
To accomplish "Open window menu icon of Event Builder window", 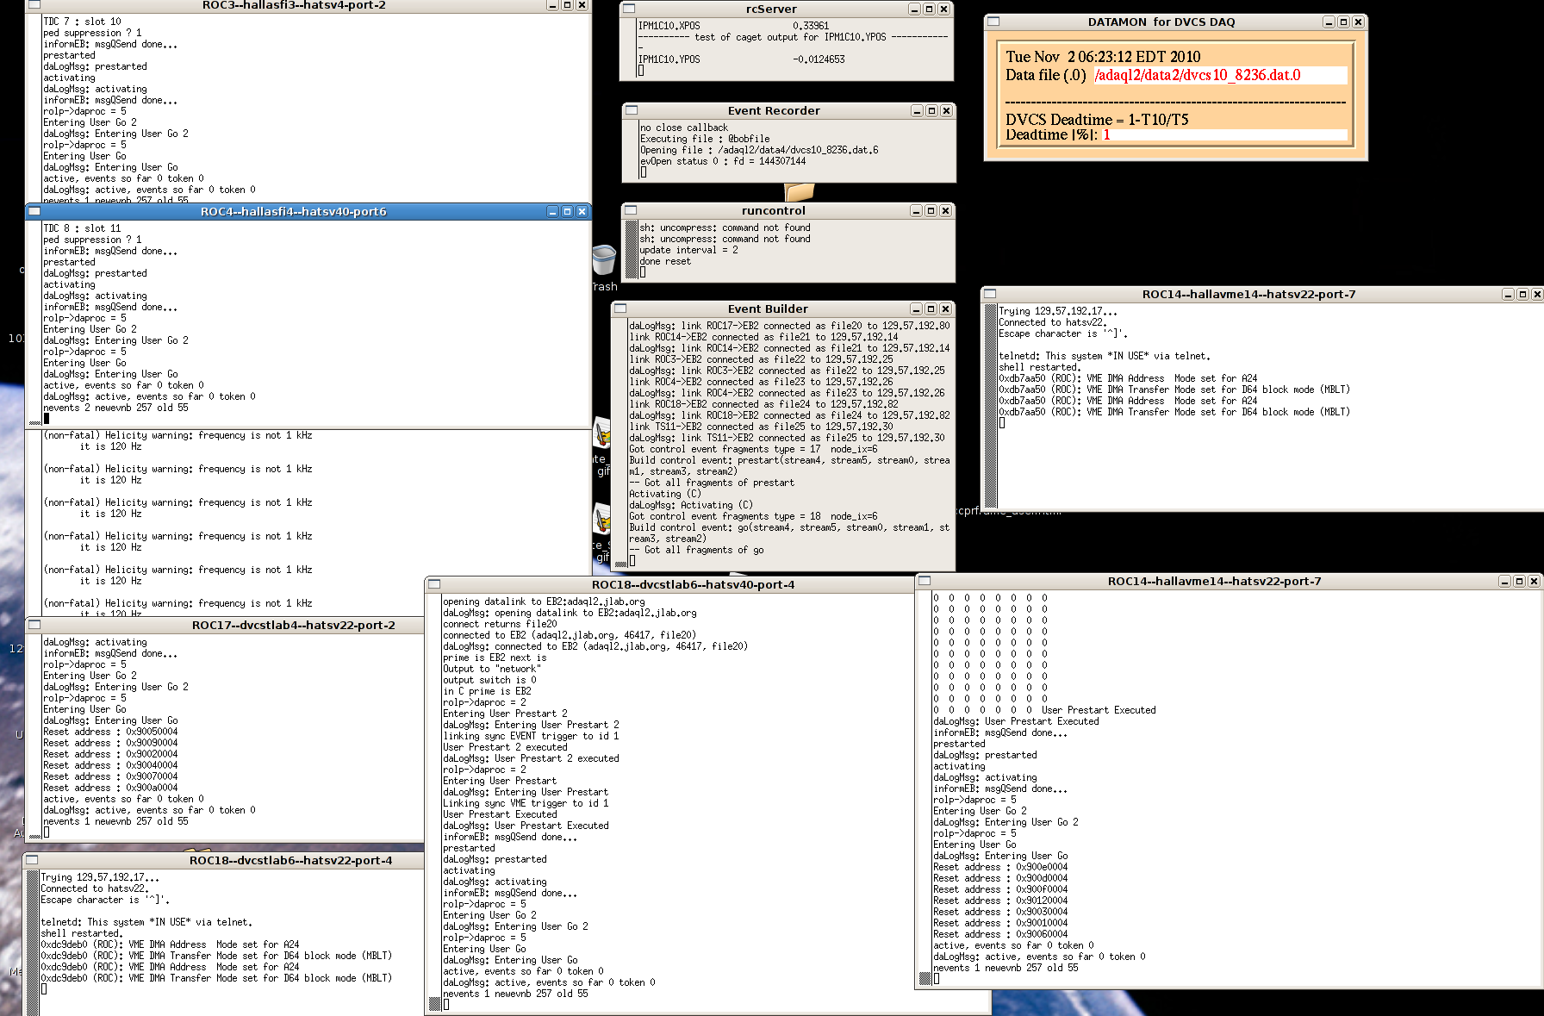I will [x=620, y=309].
